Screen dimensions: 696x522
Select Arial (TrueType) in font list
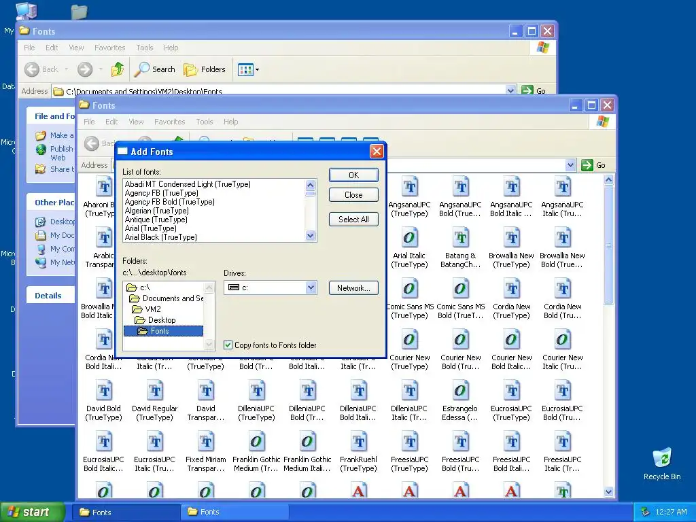pyautogui.click(x=150, y=228)
